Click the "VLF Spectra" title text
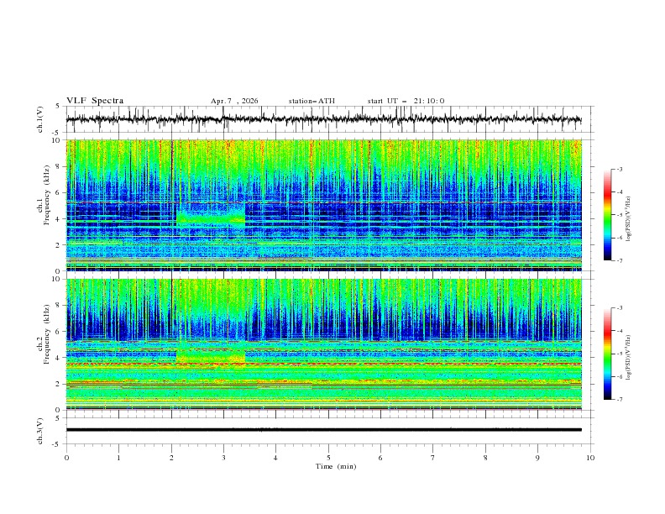Screen dimensions: 665x514 (x=95, y=101)
